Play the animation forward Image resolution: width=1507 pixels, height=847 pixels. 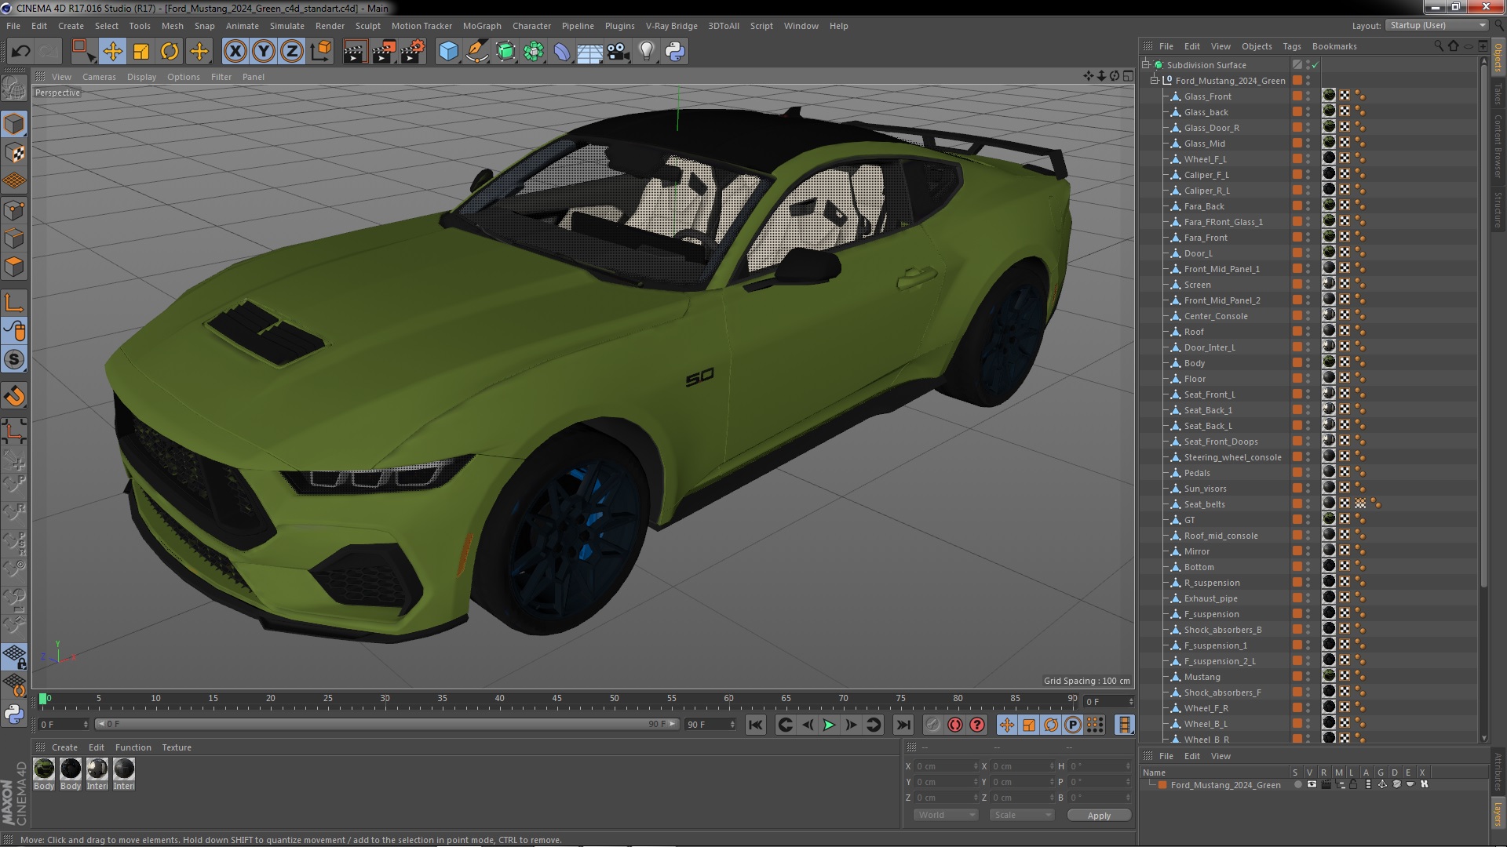[829, 725]
